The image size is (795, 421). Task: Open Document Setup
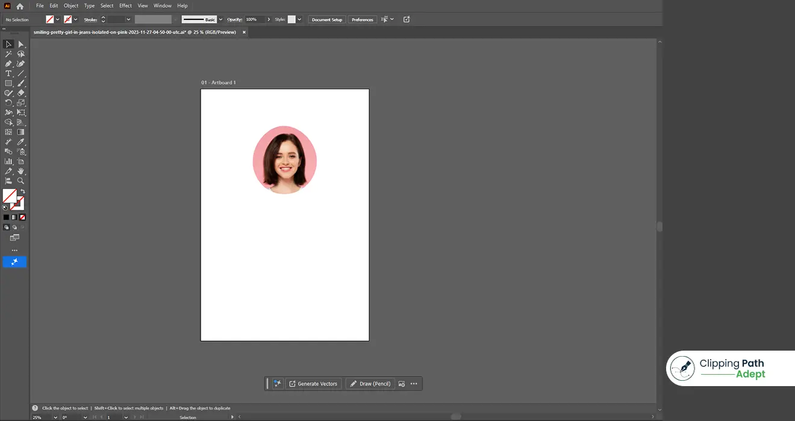(326, 19)
